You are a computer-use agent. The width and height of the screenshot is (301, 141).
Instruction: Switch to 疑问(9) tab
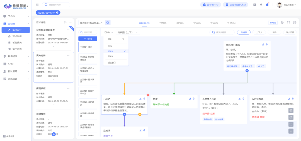coord(180,23)
